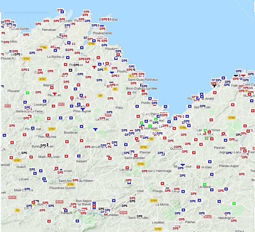
Task: Click the green square marker near Plouaret
Action: pyautogui.click(x=27, y=93)
